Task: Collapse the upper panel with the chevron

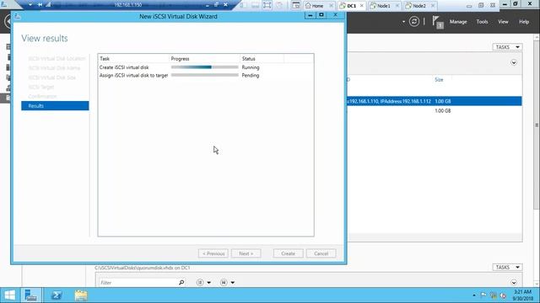Action: pyautogui.click(x=514, y=62)
